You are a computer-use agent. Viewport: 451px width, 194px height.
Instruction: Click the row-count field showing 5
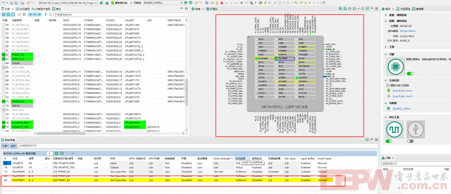[x=50, y=153]
